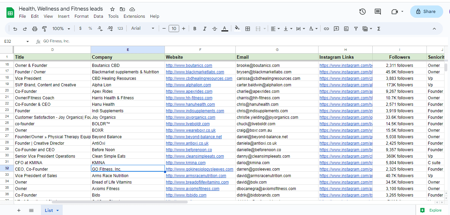Click the undo icon in the toolbar
Image resolution: width=450 pixels, height=215 pixels.
15,29
